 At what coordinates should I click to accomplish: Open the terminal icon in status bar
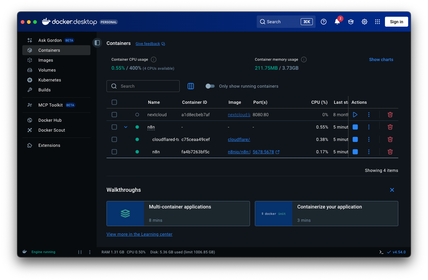click(x=381, y=252)
